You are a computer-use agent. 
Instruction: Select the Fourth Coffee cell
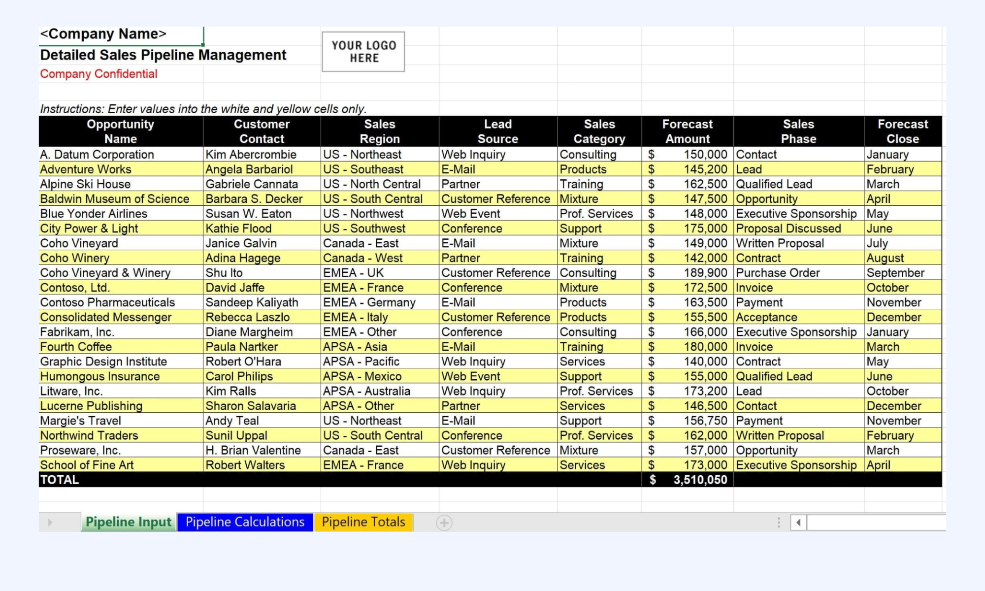(x=121, y=346)
